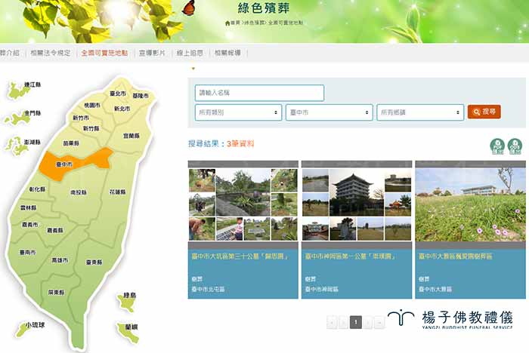The height and width of the screenshot is (353, 529).
Task: Open the partly visible 葬介紹 tab
Action: [9, 53]
